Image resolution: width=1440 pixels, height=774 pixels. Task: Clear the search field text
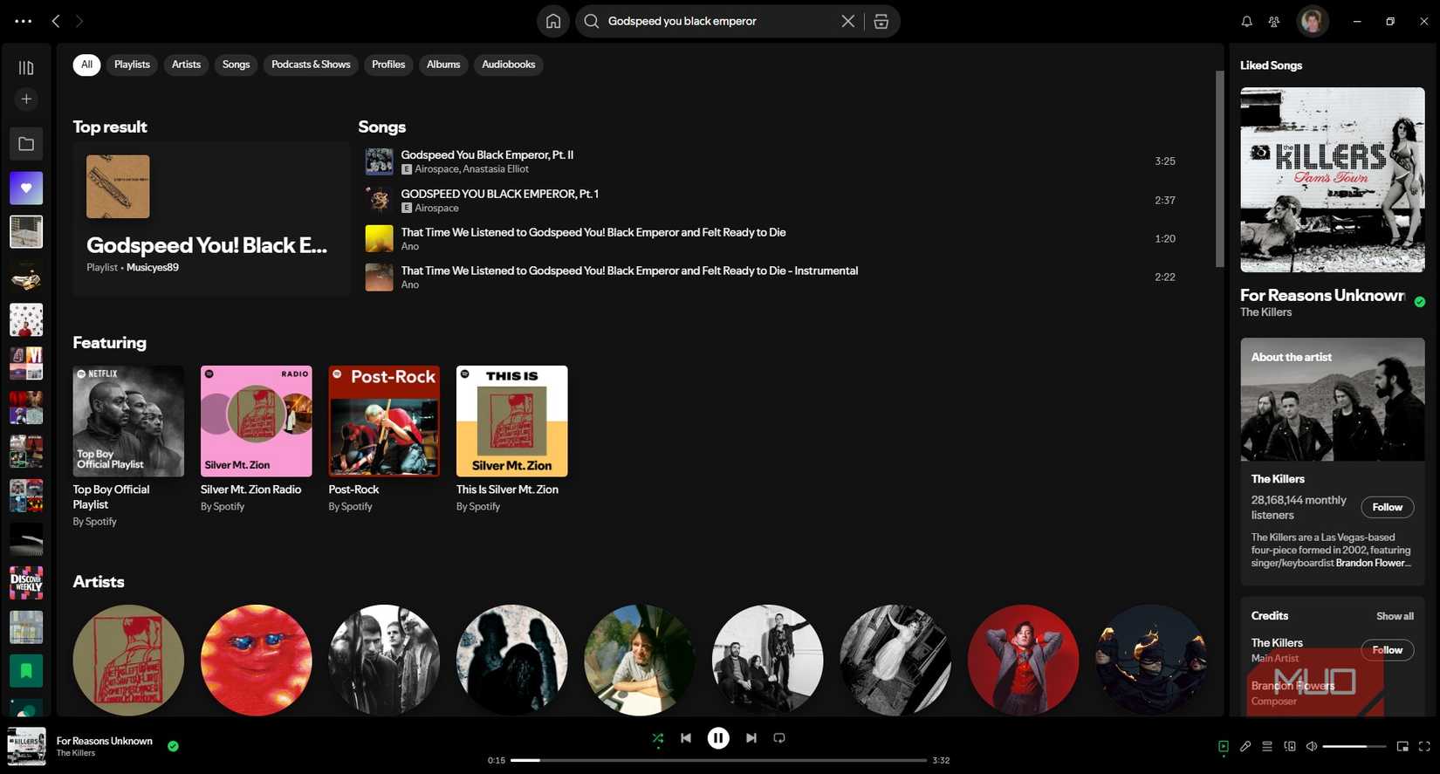pyautogui.click(x=847, y=21)
